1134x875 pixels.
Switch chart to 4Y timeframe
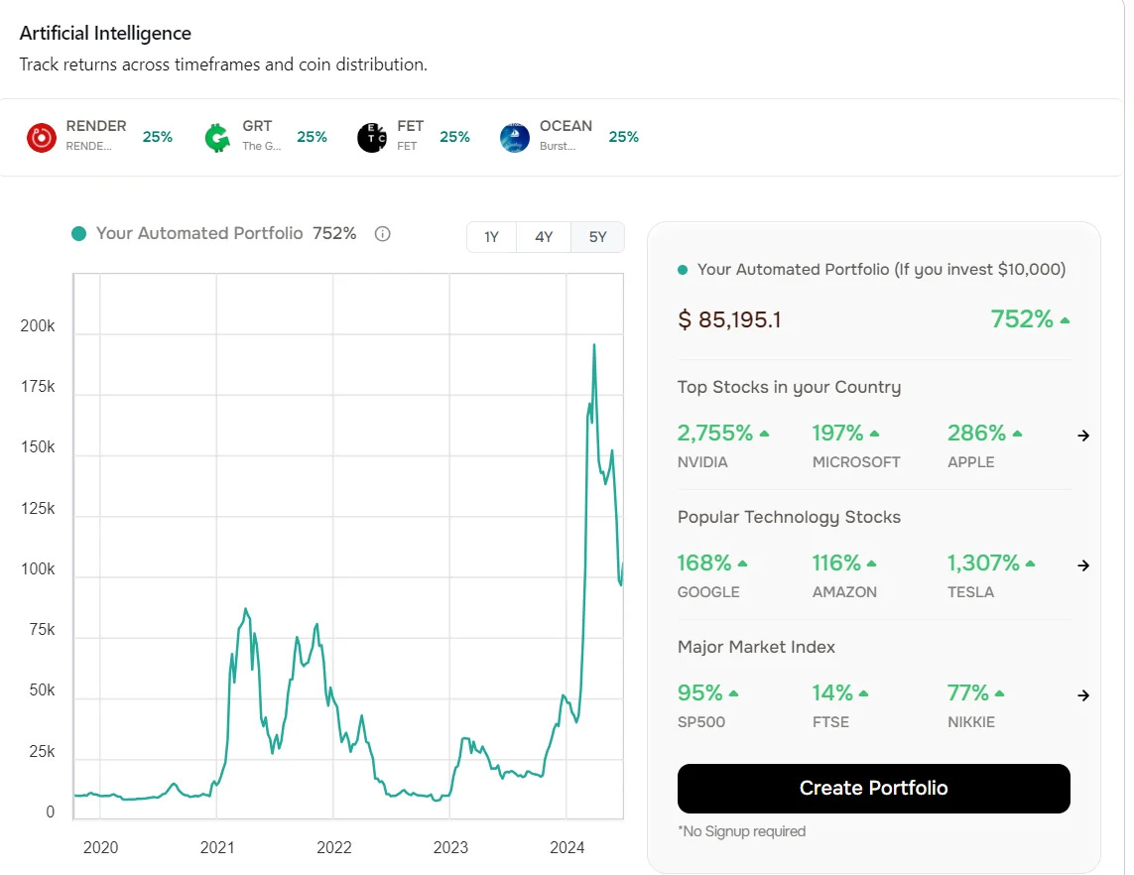coord(544,237)
